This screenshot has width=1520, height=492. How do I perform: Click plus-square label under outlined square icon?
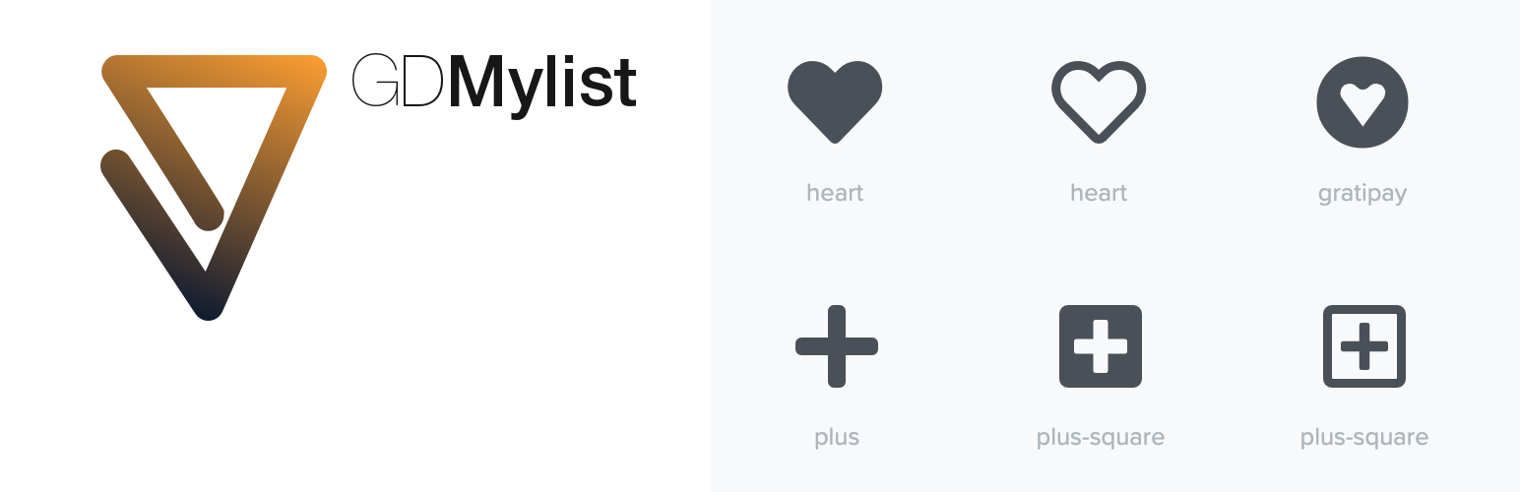click(x=1363, y=438)
